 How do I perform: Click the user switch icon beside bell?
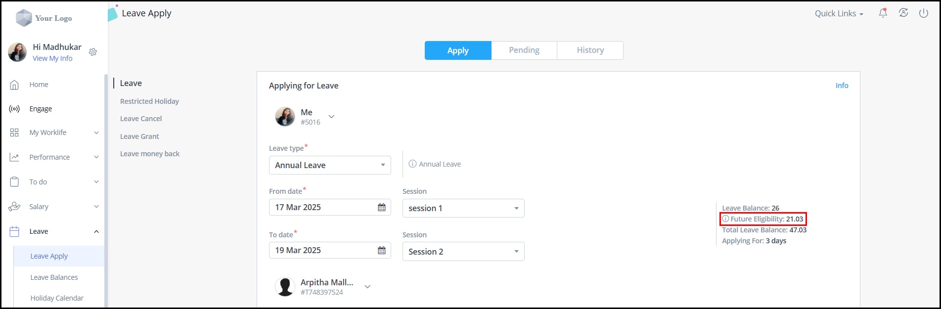(x=903, y=13)
